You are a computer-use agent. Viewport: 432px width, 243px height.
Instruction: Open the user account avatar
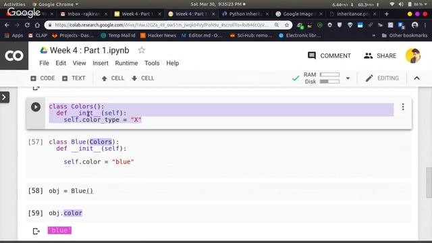click(x=412, y=55)
